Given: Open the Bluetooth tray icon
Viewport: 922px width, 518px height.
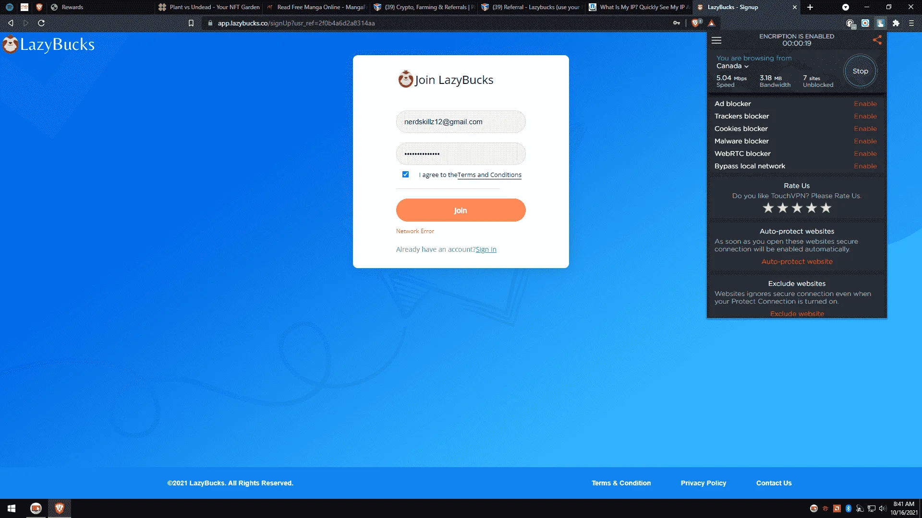Looking at the screenshot, I should [849, 508].
